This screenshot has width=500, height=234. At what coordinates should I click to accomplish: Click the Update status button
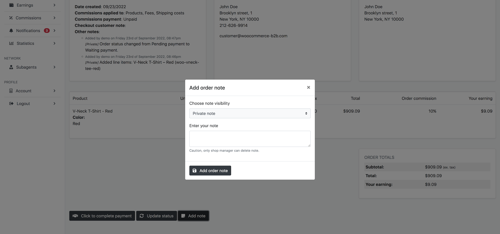157,216
